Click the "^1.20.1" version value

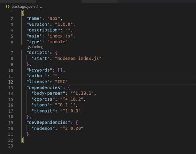(x=82, y=94)
